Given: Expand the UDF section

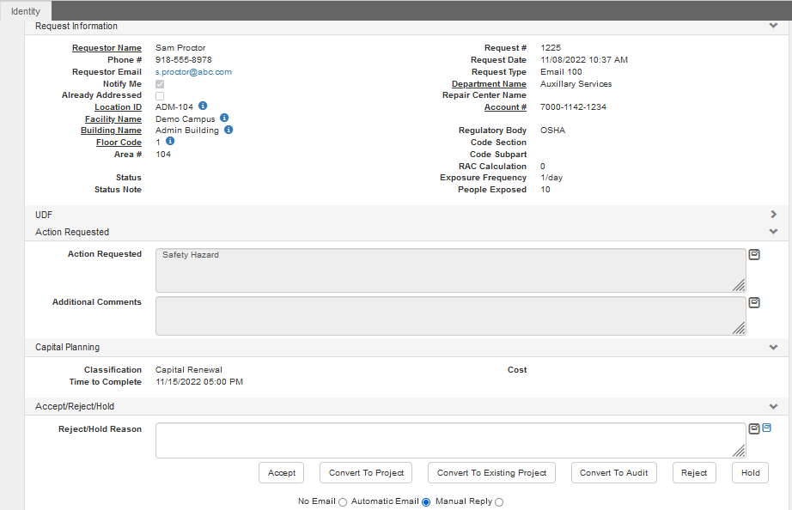Looking at the screenshot, I should (773, 214).
